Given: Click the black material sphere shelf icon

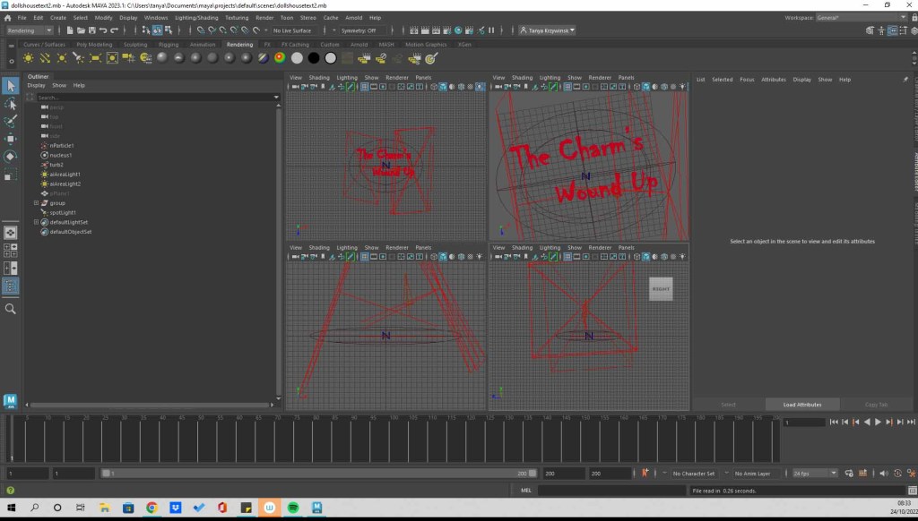Looking at the screenshot, I should (x=313, y=58).
